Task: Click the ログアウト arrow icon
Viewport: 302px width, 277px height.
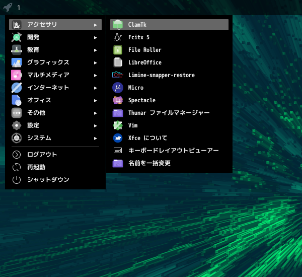Action: click(17, 155)
